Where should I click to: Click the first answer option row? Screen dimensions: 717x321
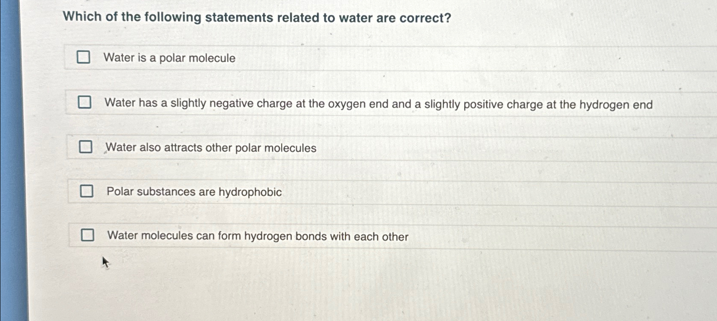298,59
